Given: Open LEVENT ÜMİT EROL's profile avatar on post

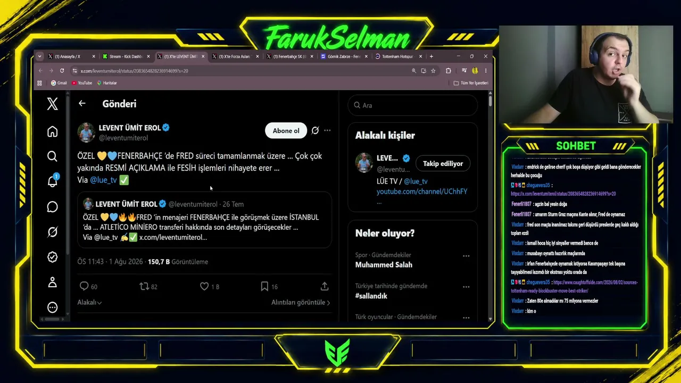Looking at the screenshot, I should point(86,132).
